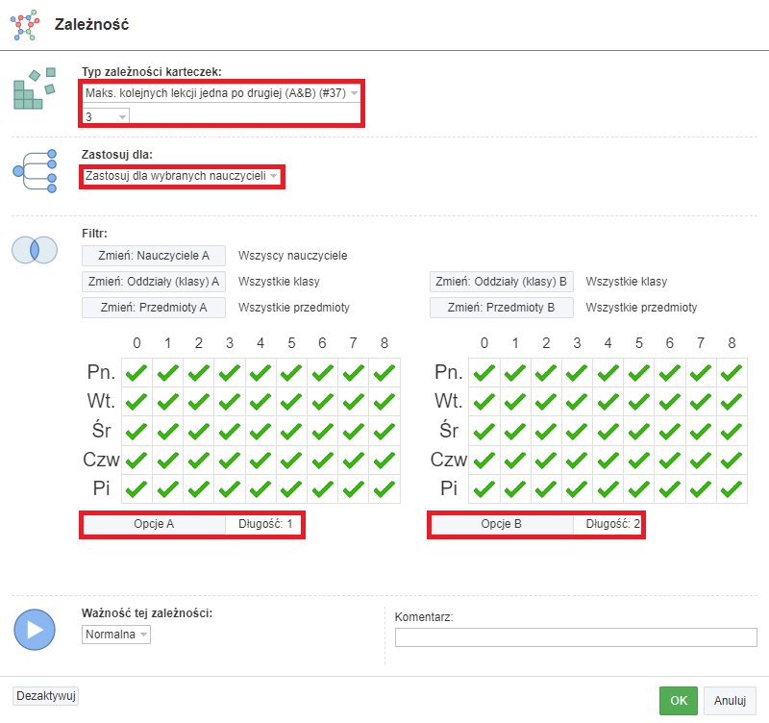The height and width of the screenshot is (723, 769).
Task: Click the blue play importance icon
Action: click(x=35, y=630)
